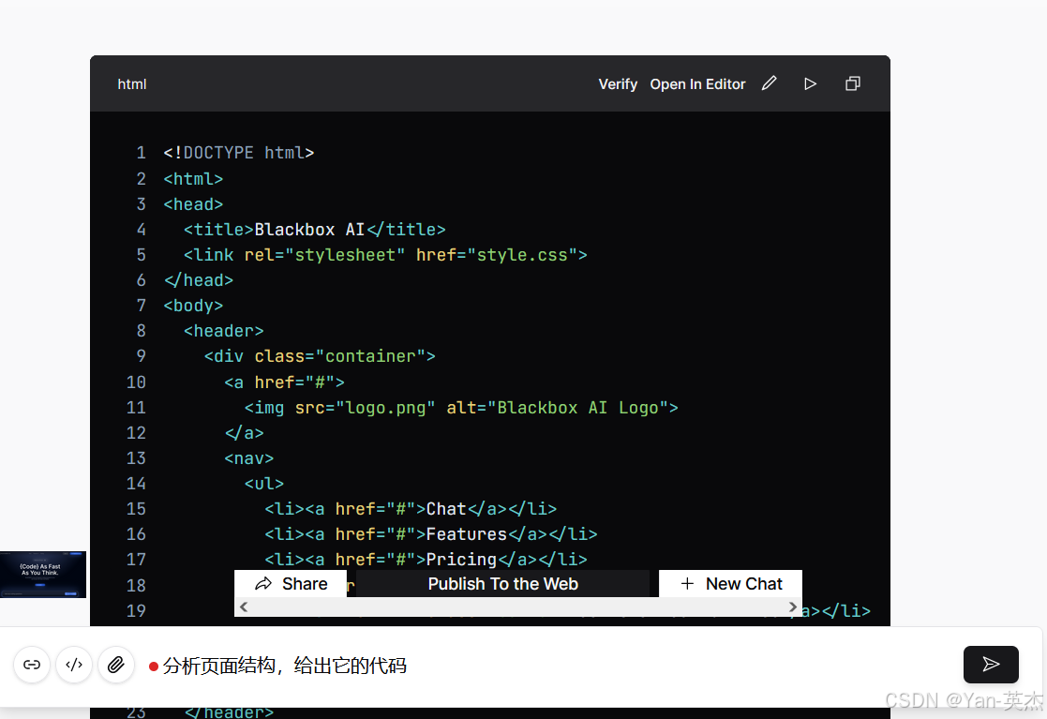Click the right scroll arrow of horizontal scrollbar
The height and width of the screenshot is (719, 1047).
793,607
